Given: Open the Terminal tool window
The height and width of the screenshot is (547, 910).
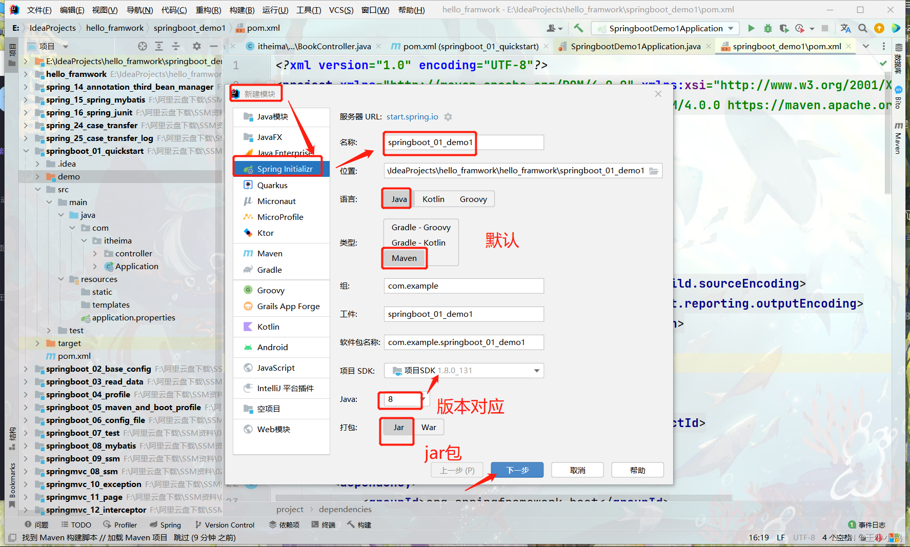Looking at the screenshot, I should click(323, 524).
